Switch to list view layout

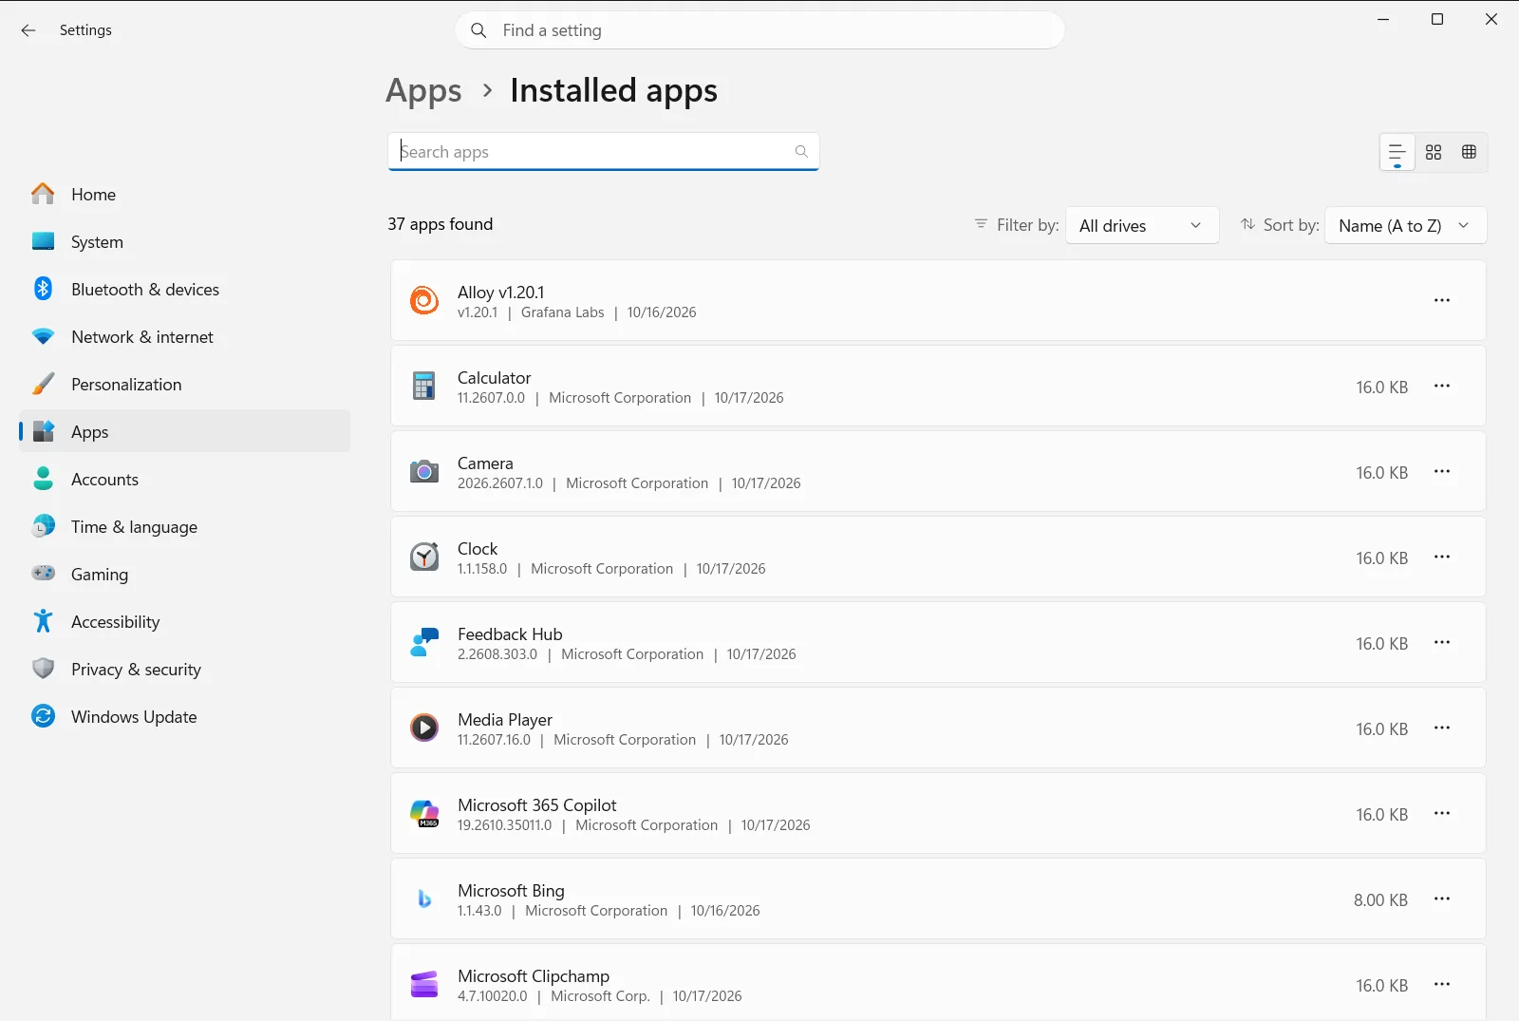(x=1397, y=152)
